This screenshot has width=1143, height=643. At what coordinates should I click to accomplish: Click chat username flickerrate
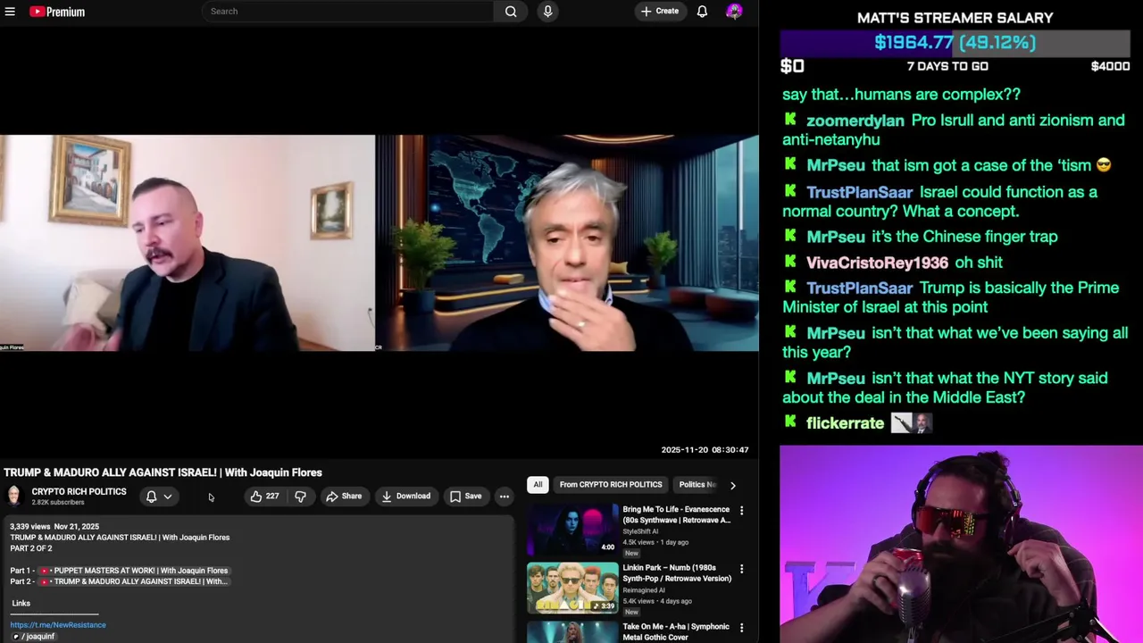[x=845, y=423]
